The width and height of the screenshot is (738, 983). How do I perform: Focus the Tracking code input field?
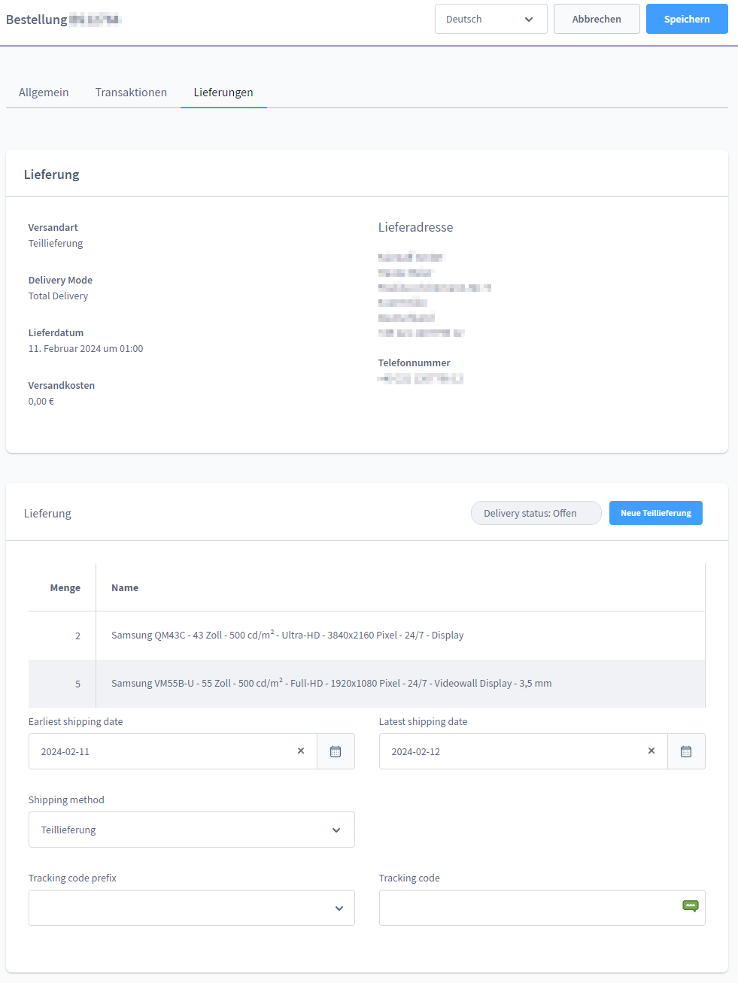pos(527,908)
